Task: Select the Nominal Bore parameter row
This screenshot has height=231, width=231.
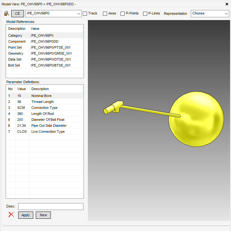Action: click(x=45, y=96)
